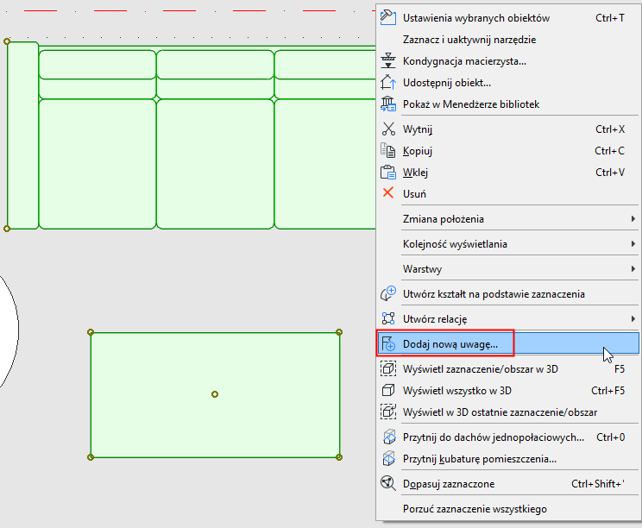Click the Kondygnacja macierzysta icon

point(387,60)
